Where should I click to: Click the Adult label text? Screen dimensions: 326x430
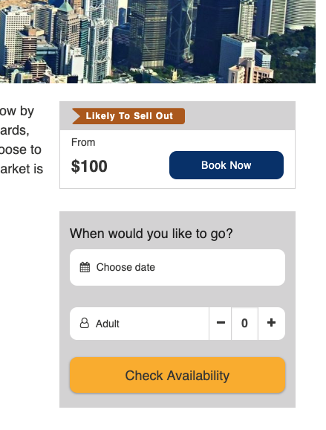pyautogui.click(x=107, y=324)
